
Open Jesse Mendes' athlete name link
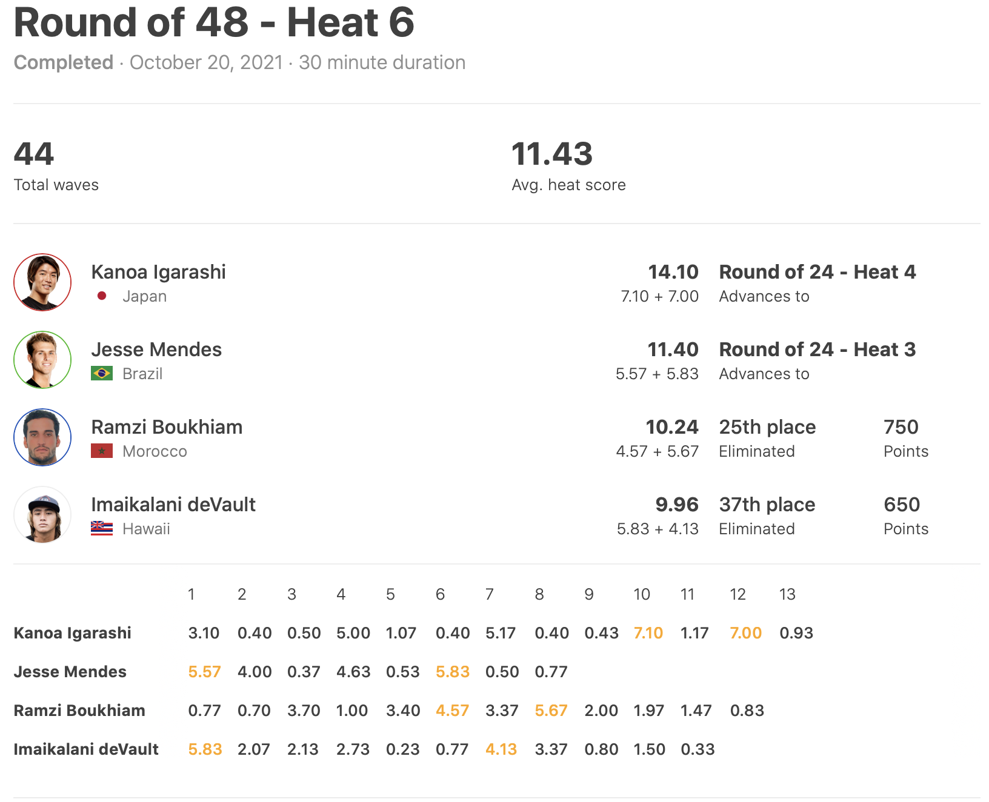(x=156, y=350)
